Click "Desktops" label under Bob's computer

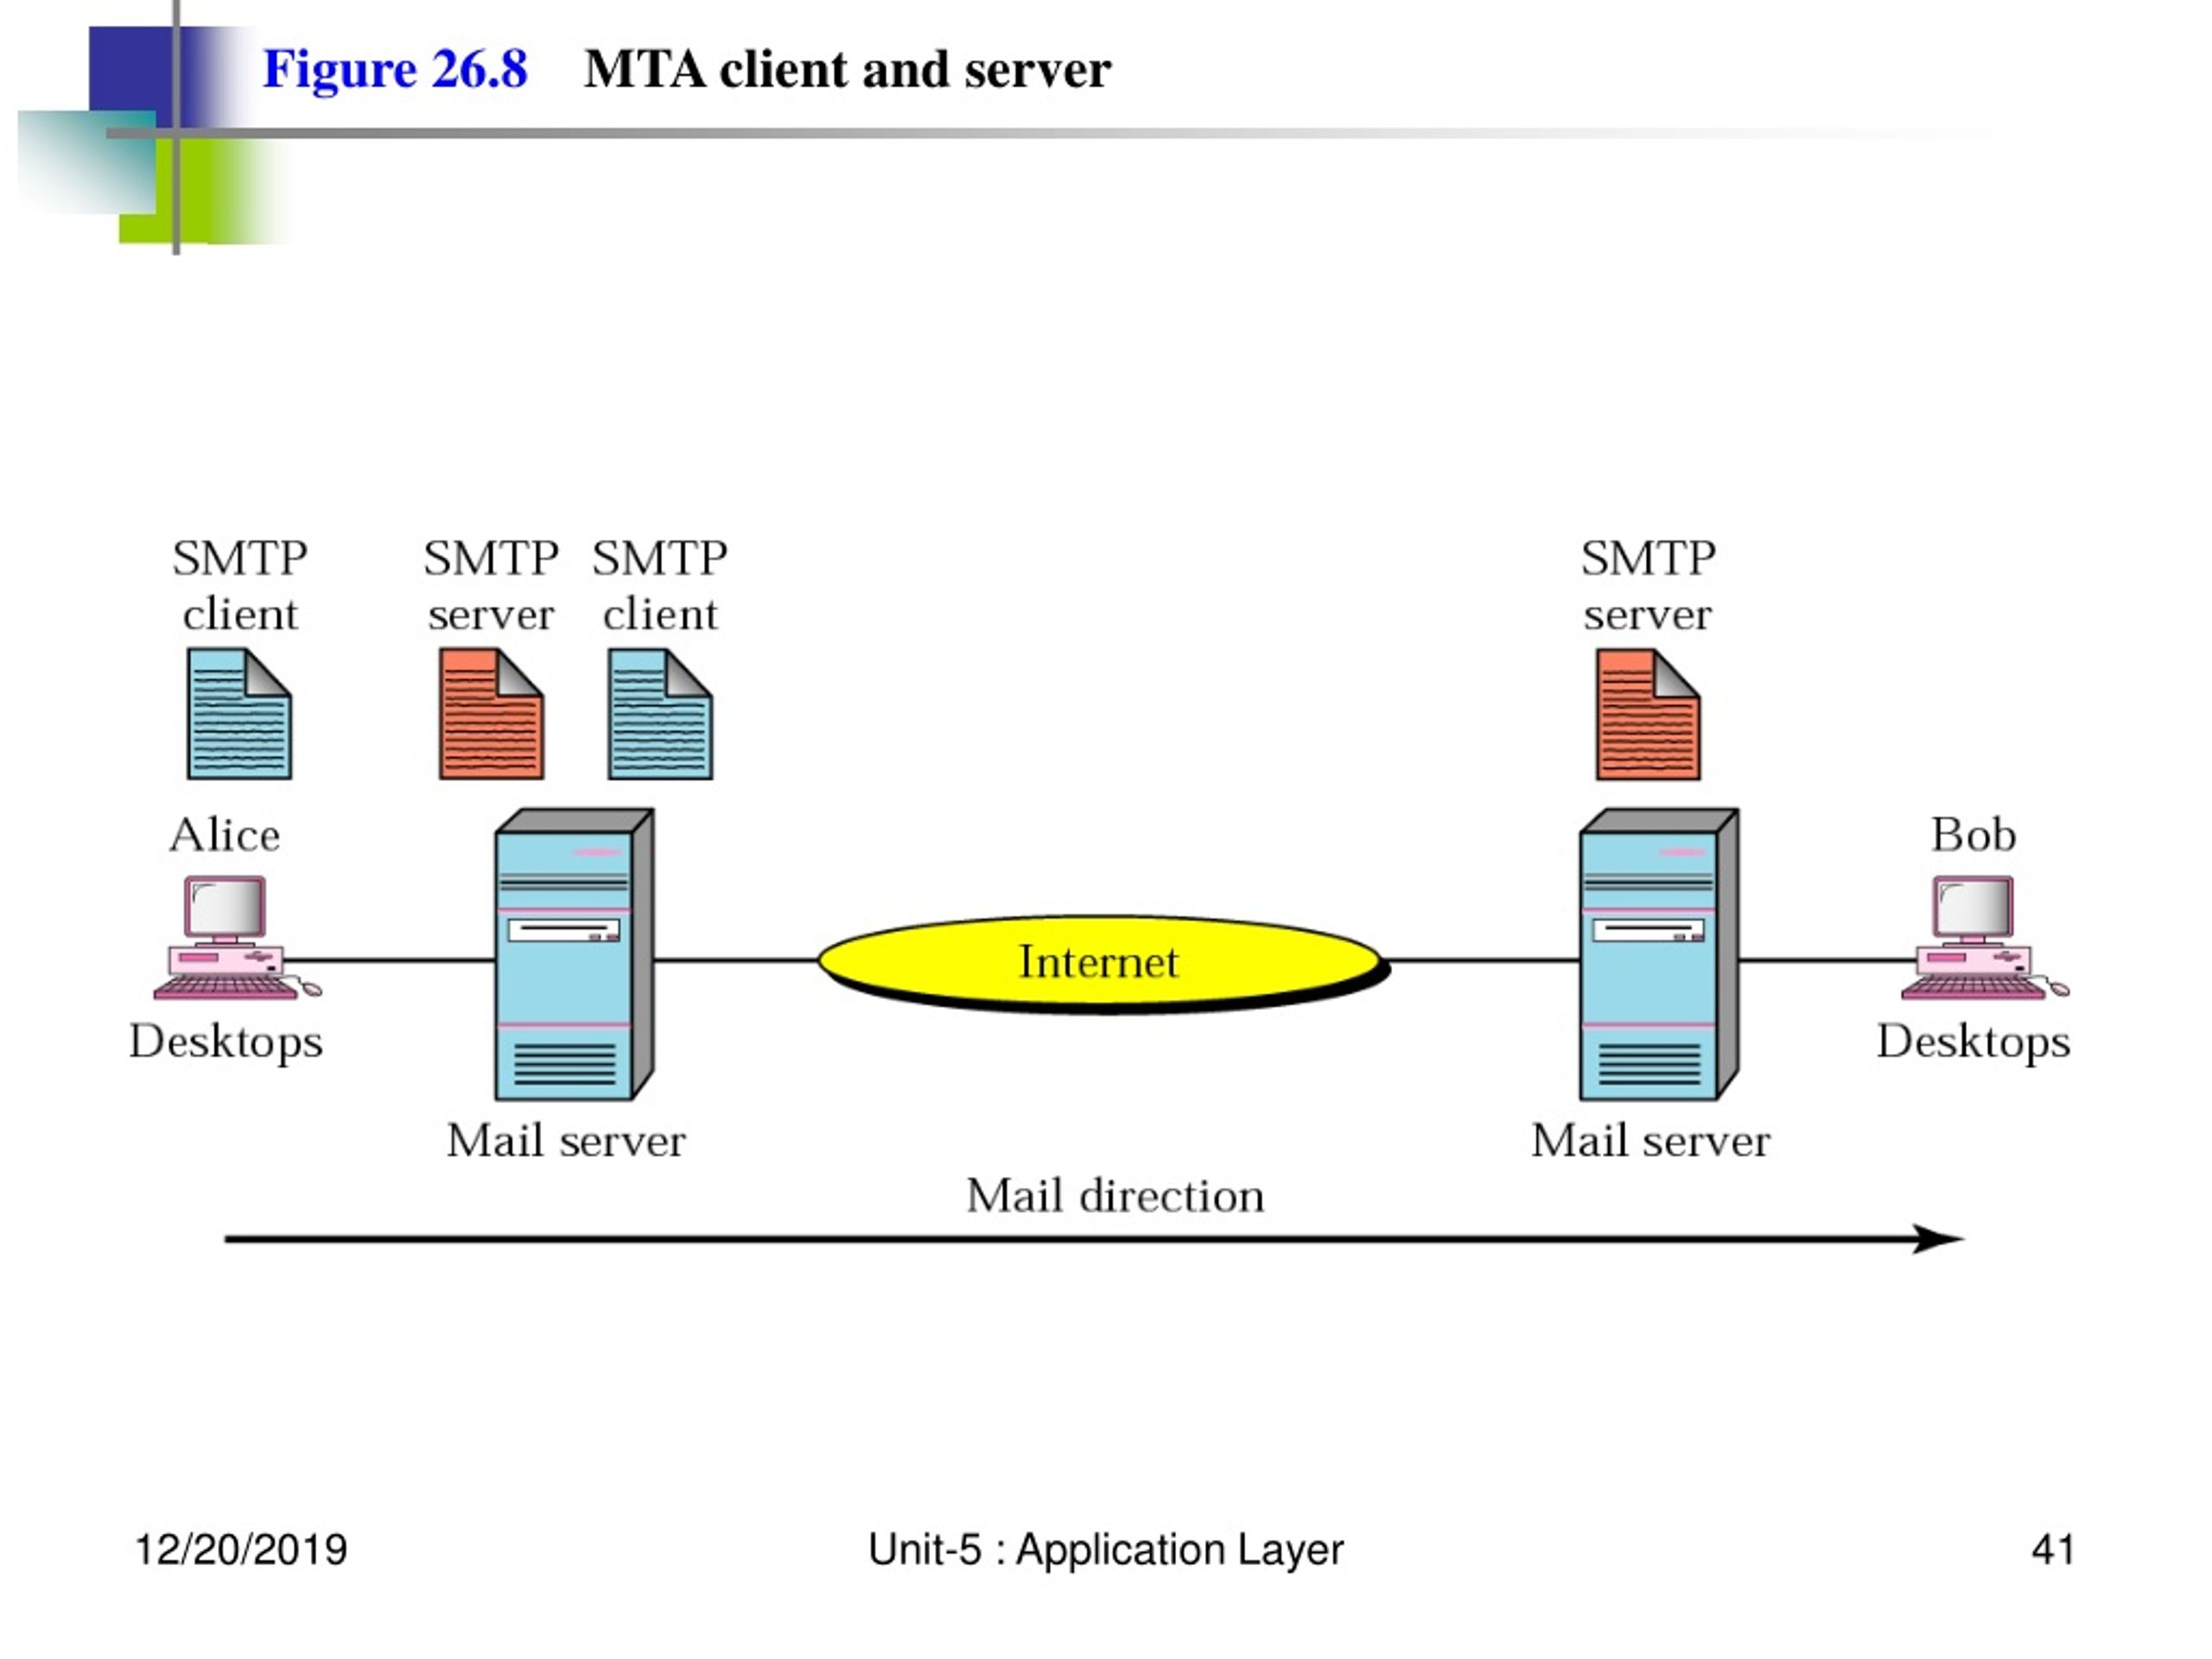click(x=1973, y=1042)
